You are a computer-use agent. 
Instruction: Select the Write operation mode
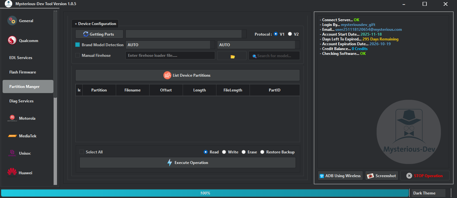pos(224,152)
